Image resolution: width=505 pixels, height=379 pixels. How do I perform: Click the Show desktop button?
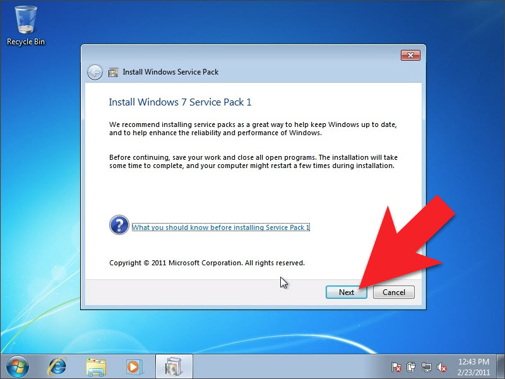(x=501, y=366)
